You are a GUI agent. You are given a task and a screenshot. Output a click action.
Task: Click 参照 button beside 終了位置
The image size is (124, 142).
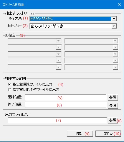coord(113,106)
